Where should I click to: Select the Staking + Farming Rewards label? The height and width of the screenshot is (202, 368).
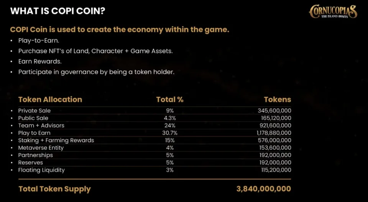[56, 140]
